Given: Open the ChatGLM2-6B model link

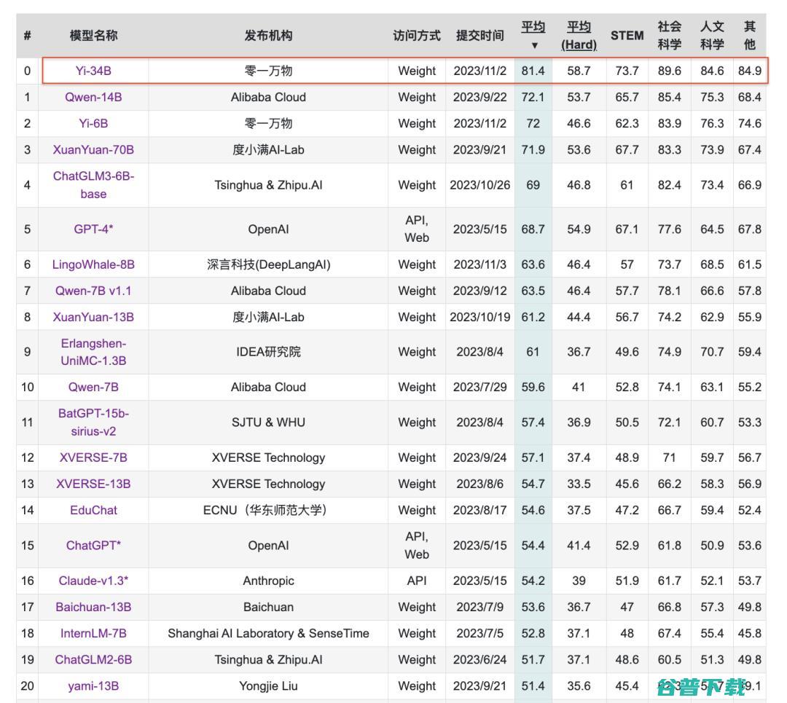Looking at the screenshot, I should 93,660.
